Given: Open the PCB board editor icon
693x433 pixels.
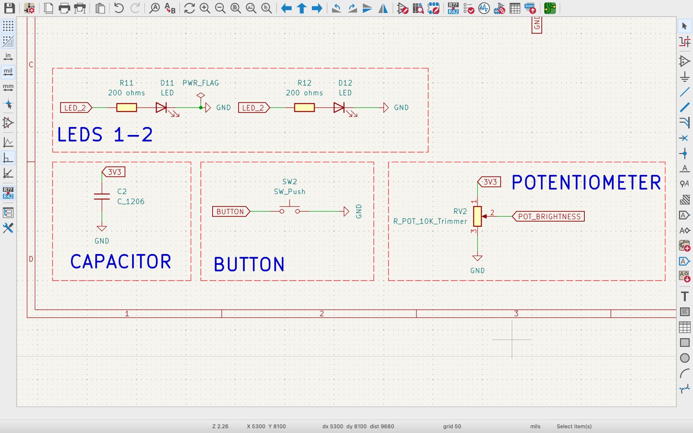Looking at the screenshot, I should click(x=550, y=8).
